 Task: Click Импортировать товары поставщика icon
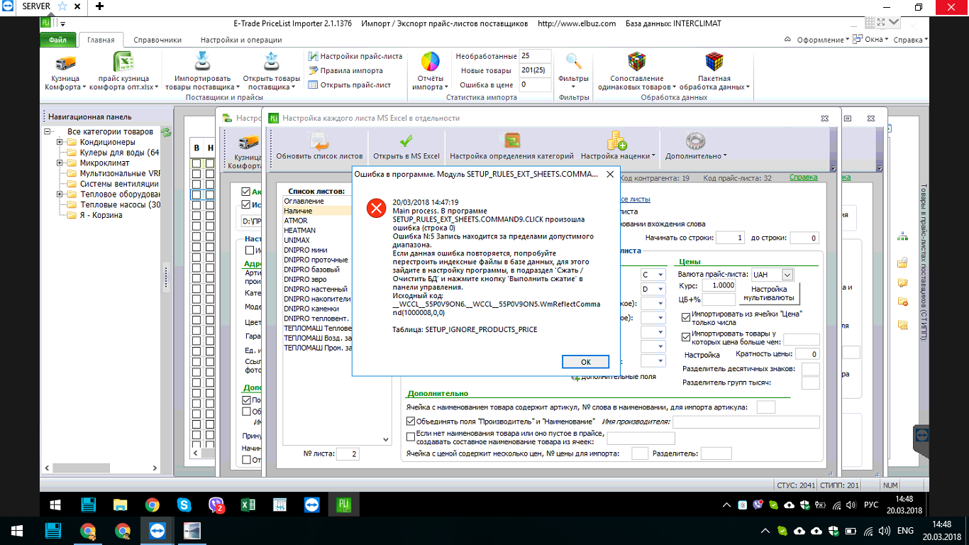(x=202, y=62)
